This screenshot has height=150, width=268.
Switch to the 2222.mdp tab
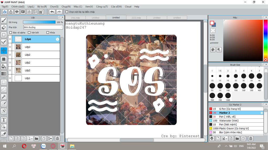(x=136, y=18)
